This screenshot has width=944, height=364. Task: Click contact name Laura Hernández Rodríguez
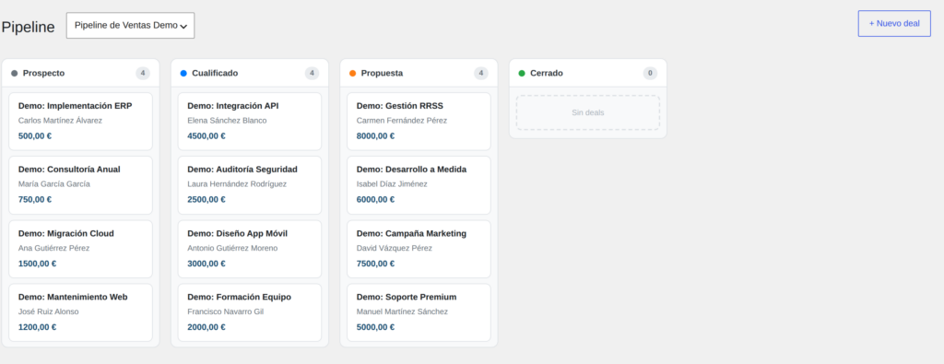(x=237, y=184)
